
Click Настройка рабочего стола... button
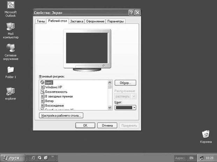coord(61,115)
